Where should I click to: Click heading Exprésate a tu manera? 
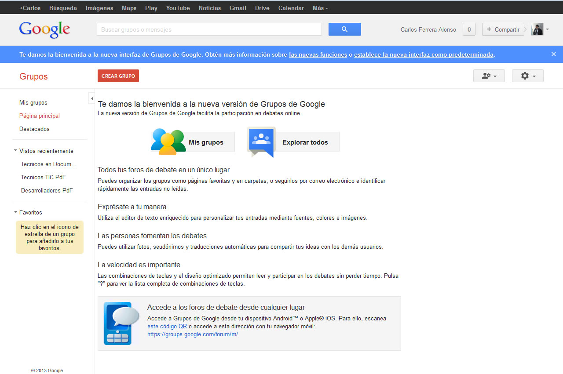click(x=132, y=207)
